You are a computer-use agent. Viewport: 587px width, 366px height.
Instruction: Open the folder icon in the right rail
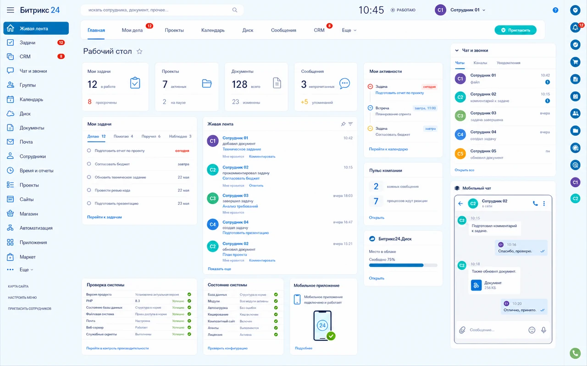(x=575, y=131)
